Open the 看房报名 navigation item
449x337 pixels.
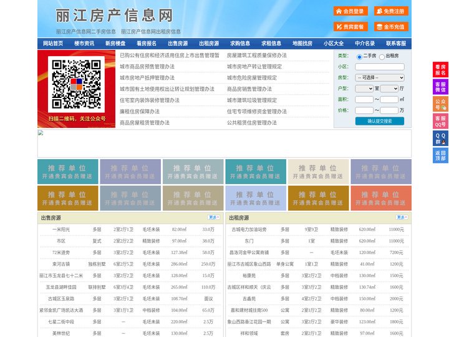[x=147, y=44]
